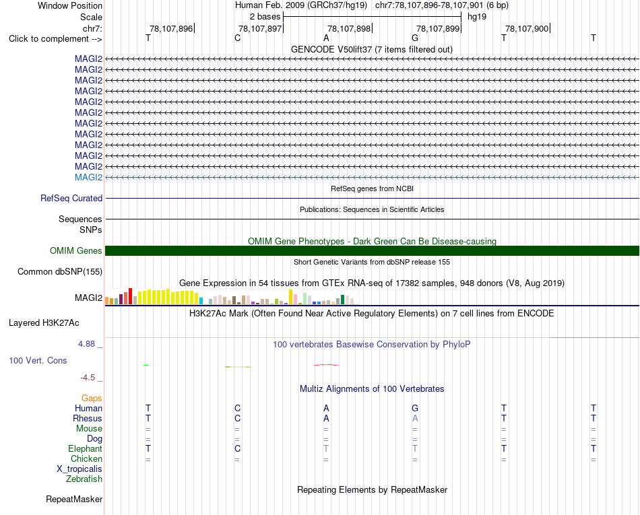640x515 pixels.
Task: Click the Scale label
Action: click(92, 17)
